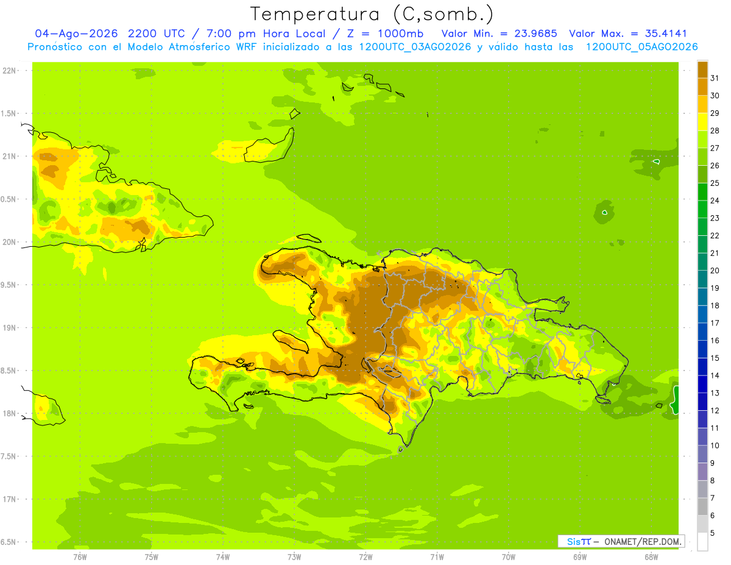The width and height of the screenshot is (731, 565).
Task: Click the 'Sis' logo text in the credit box
Action: (573, 541)
